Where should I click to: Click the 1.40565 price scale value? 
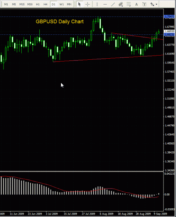169,143
